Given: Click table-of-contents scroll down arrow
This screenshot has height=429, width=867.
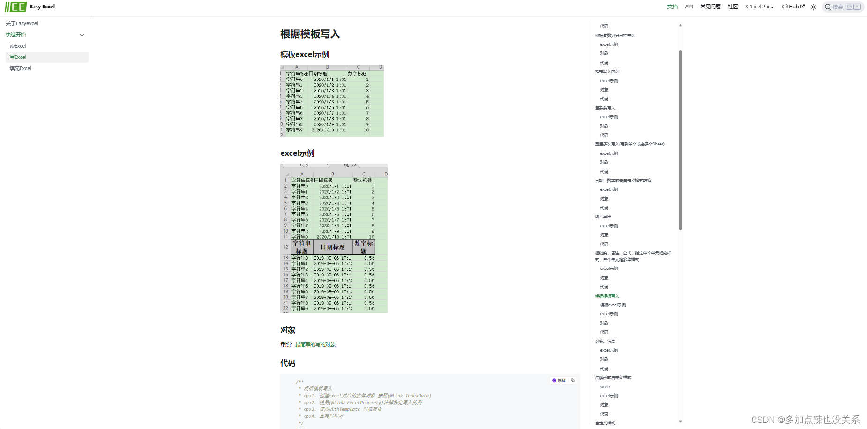Looking at the screenshot, I should (x=680, y=422).
